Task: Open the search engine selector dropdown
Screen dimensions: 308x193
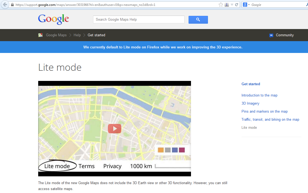Action: pos(246,5)
